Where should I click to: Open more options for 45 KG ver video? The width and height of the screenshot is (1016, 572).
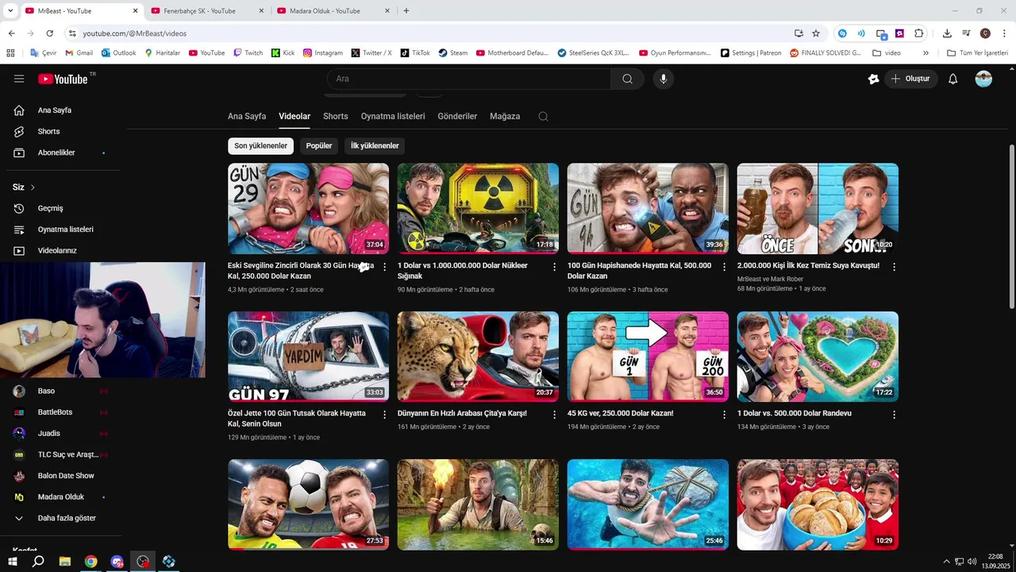pos(724,415)
